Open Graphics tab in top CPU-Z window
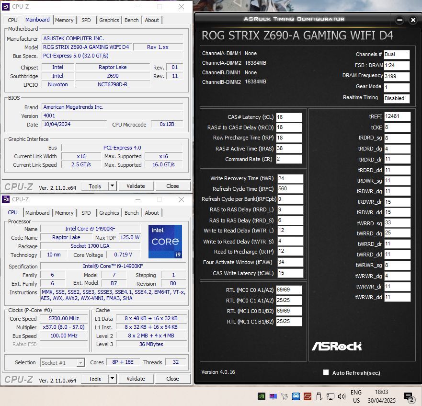 109,20
